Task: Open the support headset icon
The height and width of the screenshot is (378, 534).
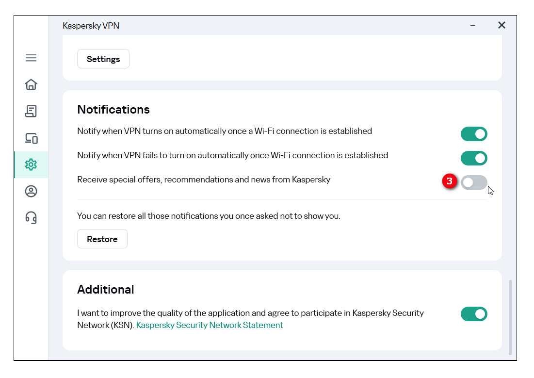Action: click(x=31, y=217)
